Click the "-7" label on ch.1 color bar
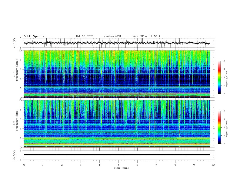Image resolution: width=240 pixels, height=185 pixels. point(223,94)
